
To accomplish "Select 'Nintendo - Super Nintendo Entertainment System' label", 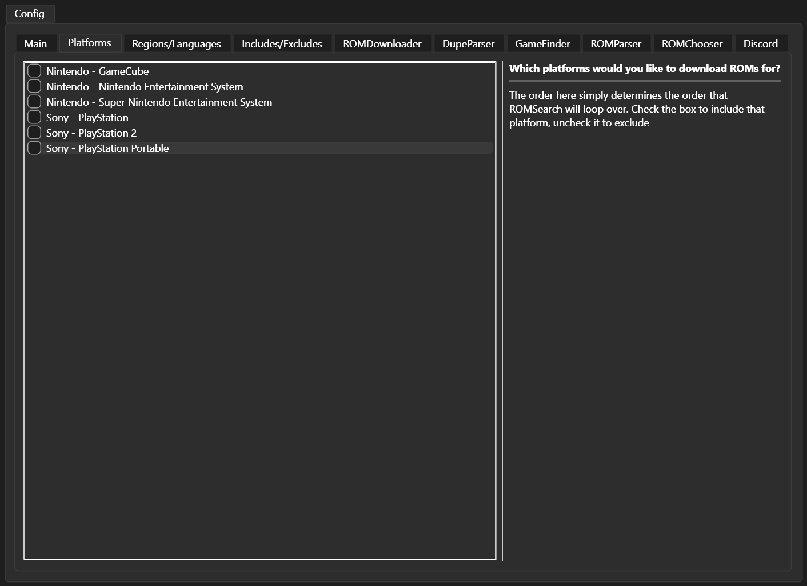I will [x=159, y=102].
